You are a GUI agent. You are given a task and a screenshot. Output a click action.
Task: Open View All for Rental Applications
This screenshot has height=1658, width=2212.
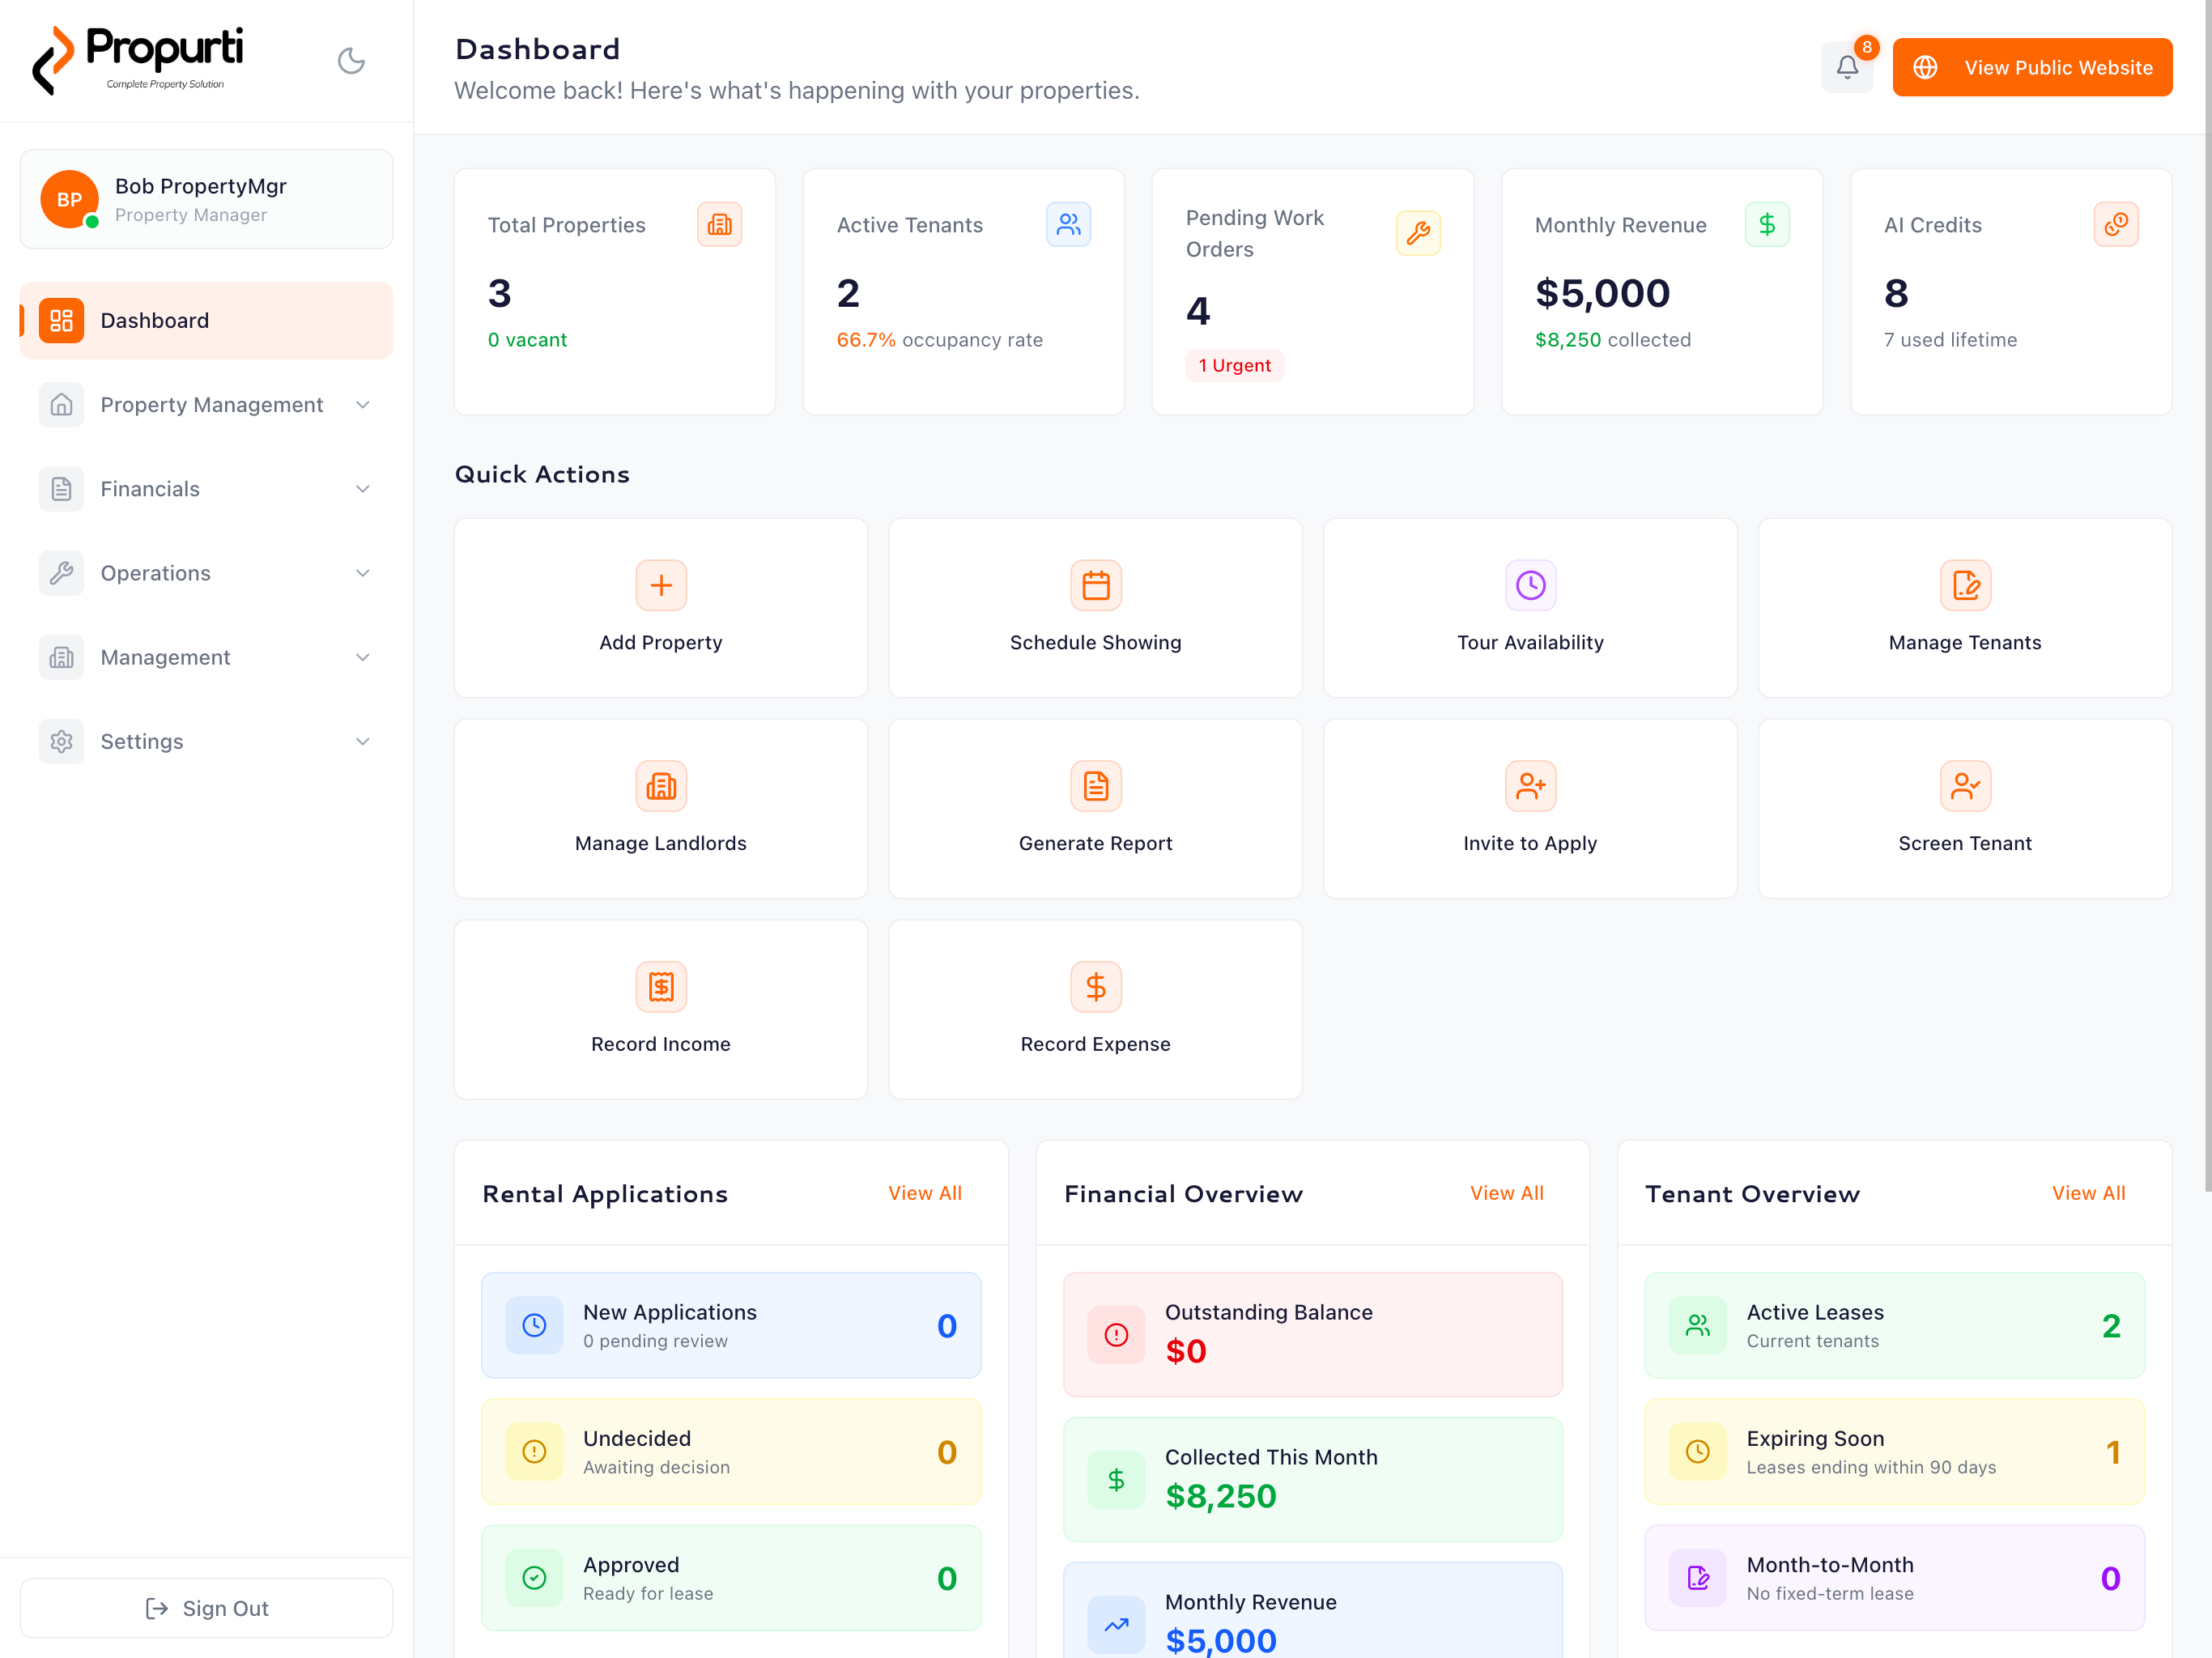pyautogui.click(x=924, y=1192)
